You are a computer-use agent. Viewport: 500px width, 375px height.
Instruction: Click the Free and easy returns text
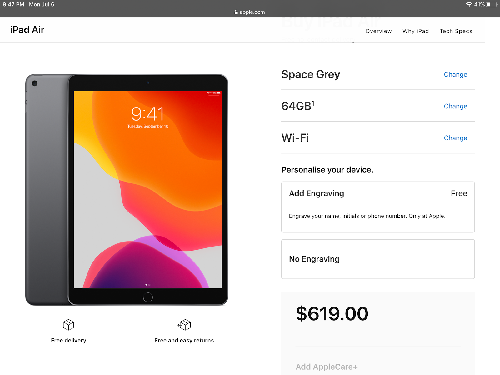184,340
